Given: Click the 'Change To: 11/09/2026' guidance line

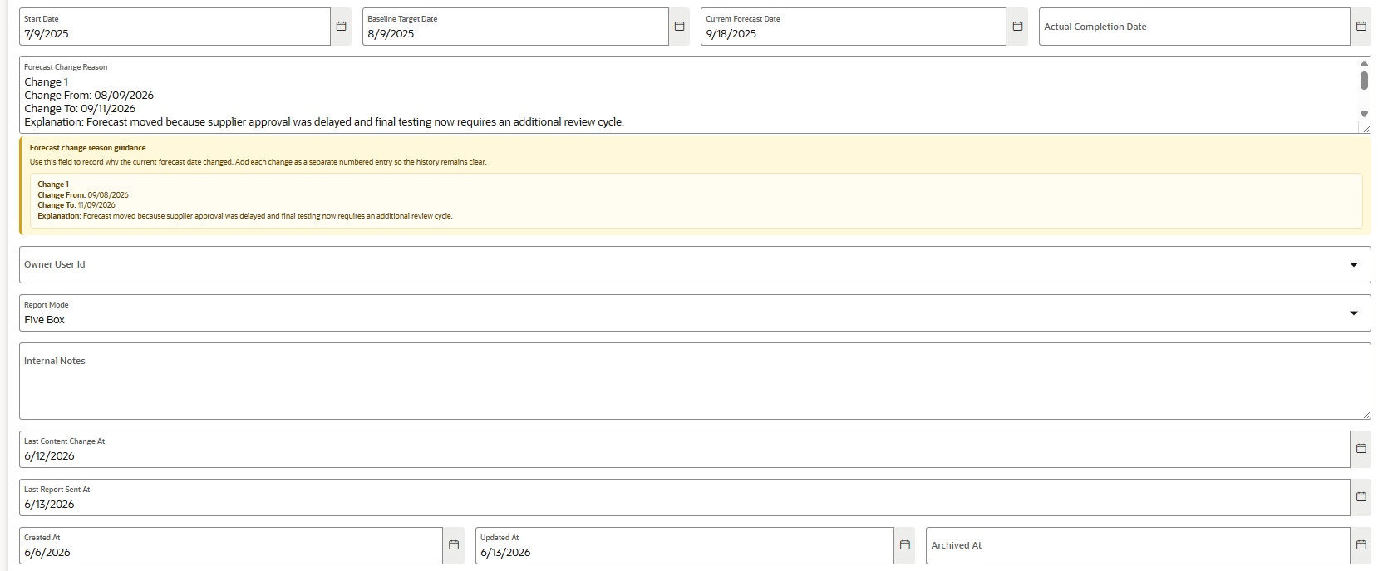Looking at the screenshot, I should [x=76, y=205].
